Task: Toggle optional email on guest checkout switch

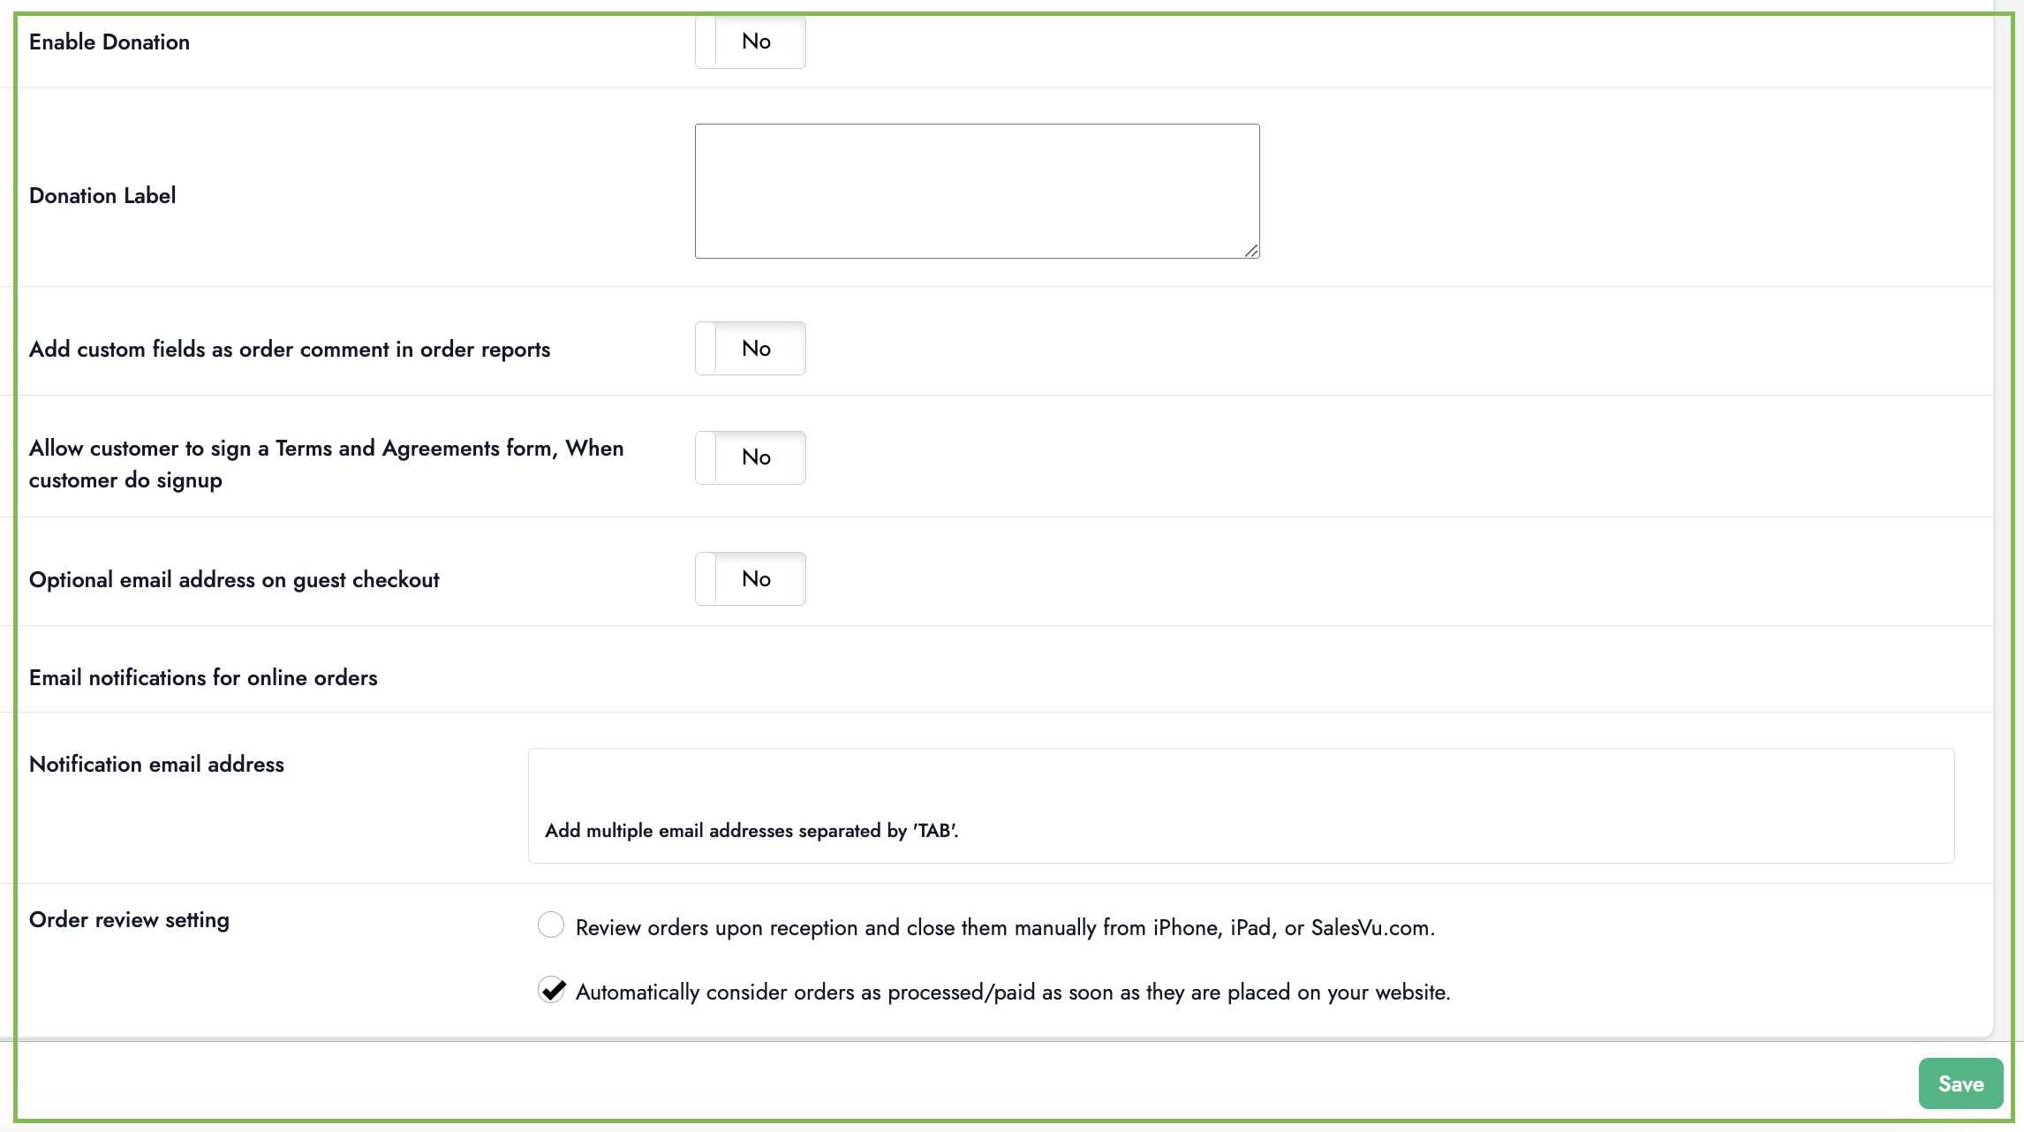Action: coord(750,579)
